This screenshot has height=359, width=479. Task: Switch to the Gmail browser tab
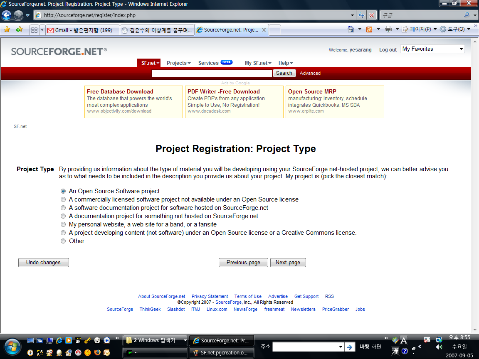(83, 30)
